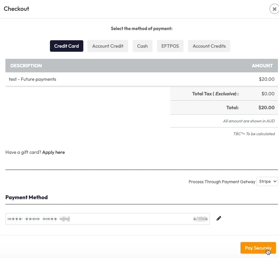Switch to Cash payment method
Viewport: 279px width, 258px height.
pos(142,46)
